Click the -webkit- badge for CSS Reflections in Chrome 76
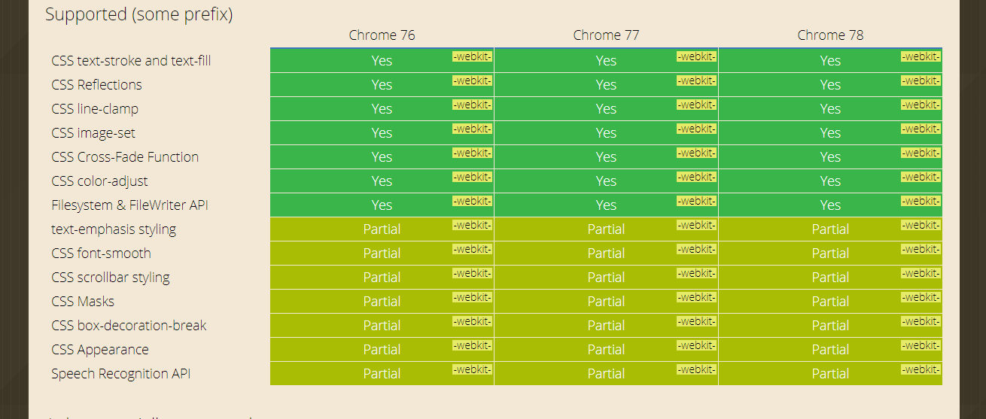986x419 pixels. [472, 80]
